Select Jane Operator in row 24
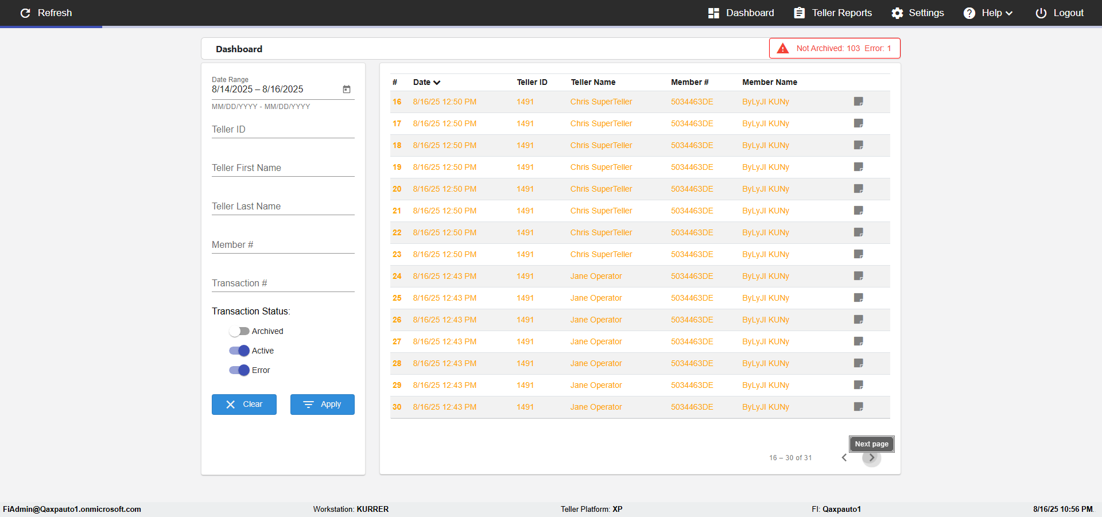 coord(596,276)
